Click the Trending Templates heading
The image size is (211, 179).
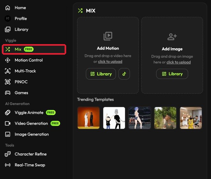[x=95, y=99]
